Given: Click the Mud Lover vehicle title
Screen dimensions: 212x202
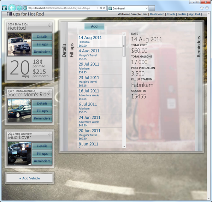Looking at the screenshot, I should (x=19, y=137).
